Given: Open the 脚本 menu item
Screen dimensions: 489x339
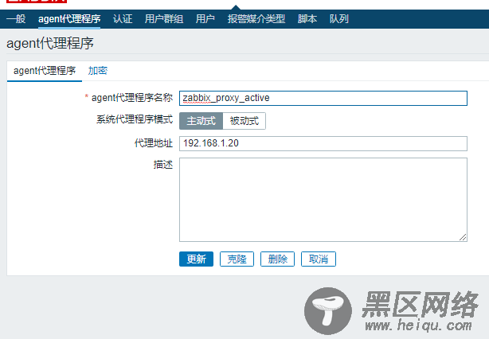Looking at the screenshot, I should [307, 19].
